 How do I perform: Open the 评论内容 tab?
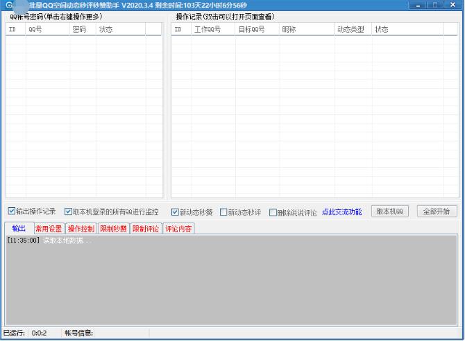178,229
